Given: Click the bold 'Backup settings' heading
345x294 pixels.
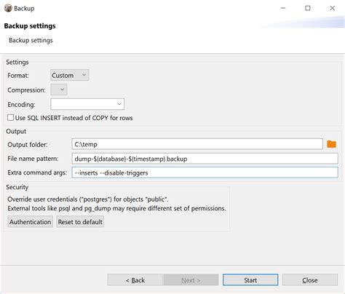Looking at the screenshot, I should click(x=30, y=26).
